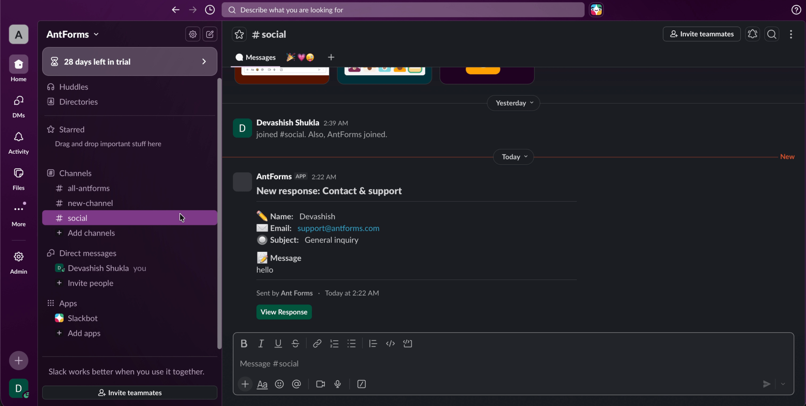Open workspace settings gear next to AntForms
The image size is (806, 406).
pos(193,34)
